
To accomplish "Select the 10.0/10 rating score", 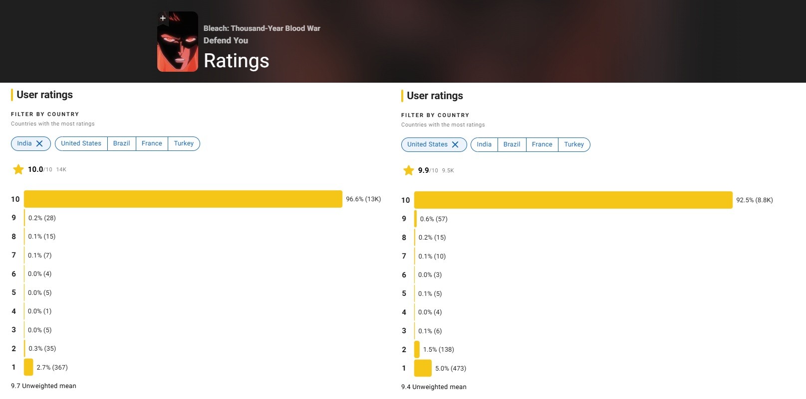I will 40,169.
